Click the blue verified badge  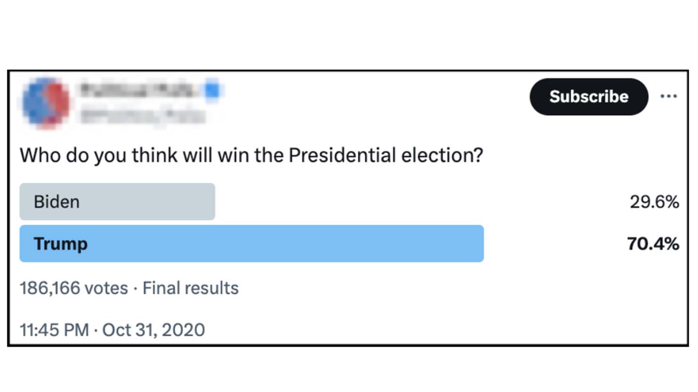click(x=212, y=90)
